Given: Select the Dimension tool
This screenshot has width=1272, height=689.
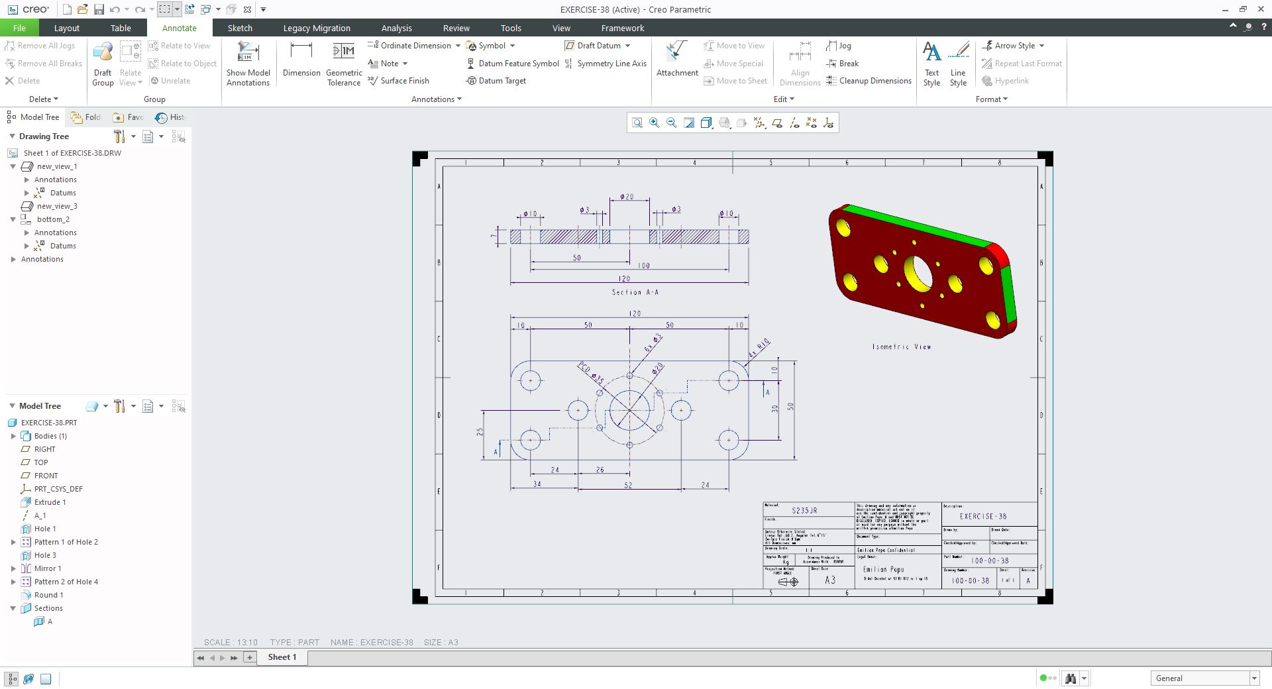Looking at the screenshot, I should point(301,60).
